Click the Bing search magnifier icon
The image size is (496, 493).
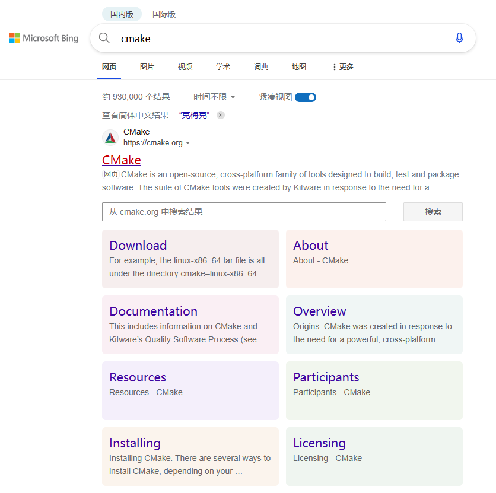104,38
